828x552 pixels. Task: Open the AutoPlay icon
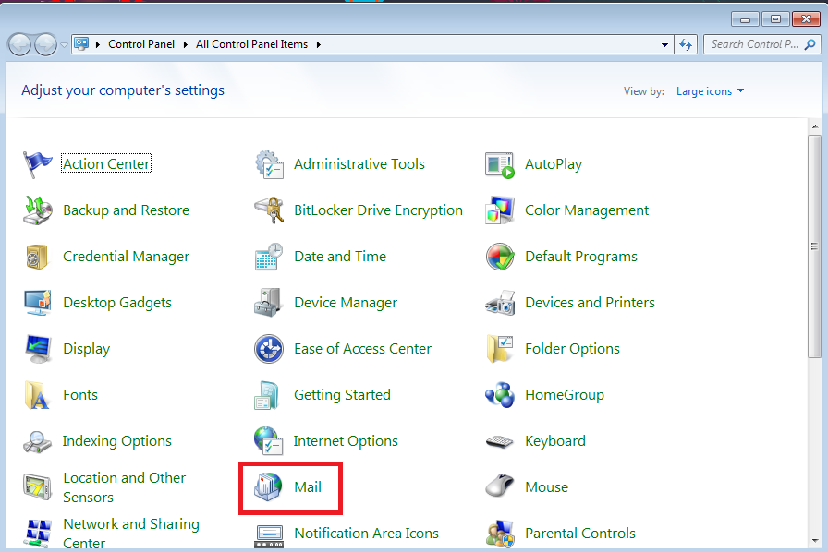click(500, 165)
